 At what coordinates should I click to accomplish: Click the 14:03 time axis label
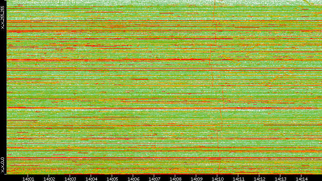(70, 179)
